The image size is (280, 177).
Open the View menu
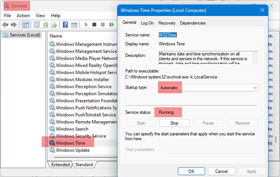[x=40, y=16]
